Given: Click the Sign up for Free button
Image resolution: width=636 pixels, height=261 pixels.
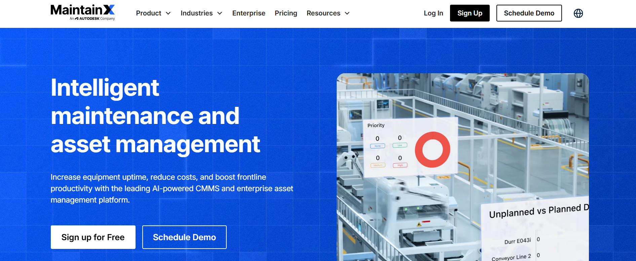Looking at the screenshot, I should (x=93, y=237).
